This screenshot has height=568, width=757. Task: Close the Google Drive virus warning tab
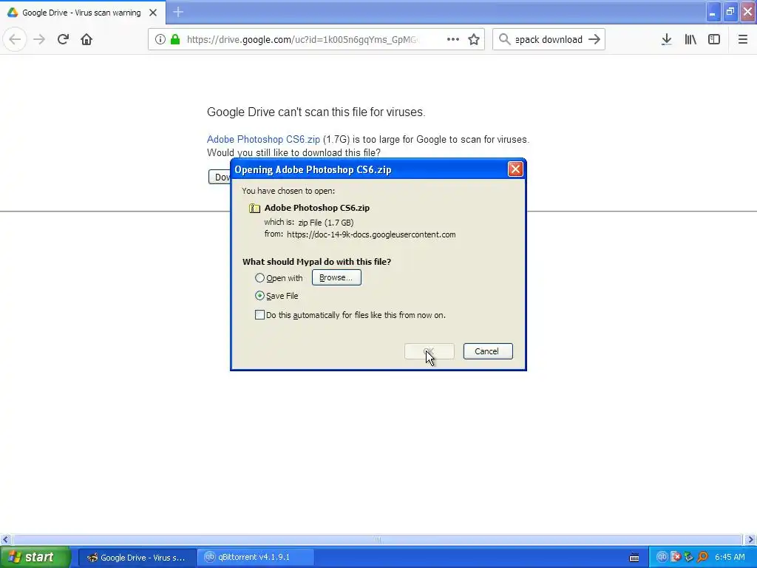pos(153,13)
